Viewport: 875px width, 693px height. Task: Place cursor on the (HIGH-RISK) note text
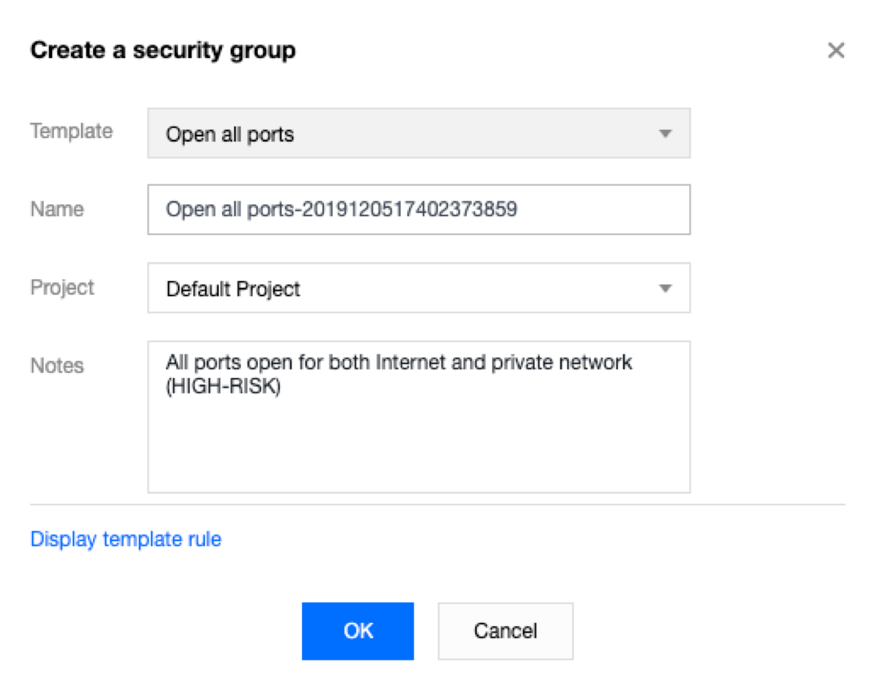223,388
